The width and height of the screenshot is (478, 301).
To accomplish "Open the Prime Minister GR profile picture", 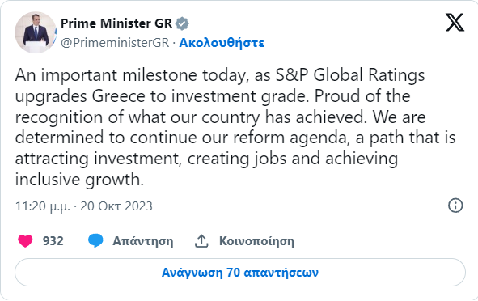I will [x=36, y=32].
